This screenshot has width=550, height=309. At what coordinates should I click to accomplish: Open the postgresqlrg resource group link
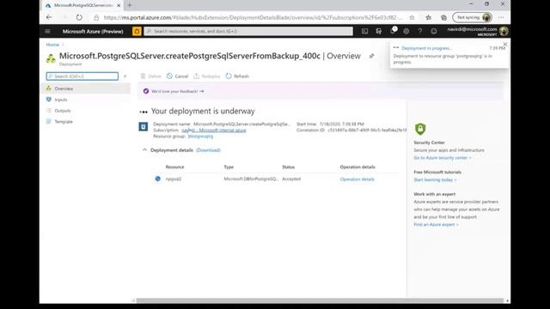pyautogui.click(x=200, y=136)
